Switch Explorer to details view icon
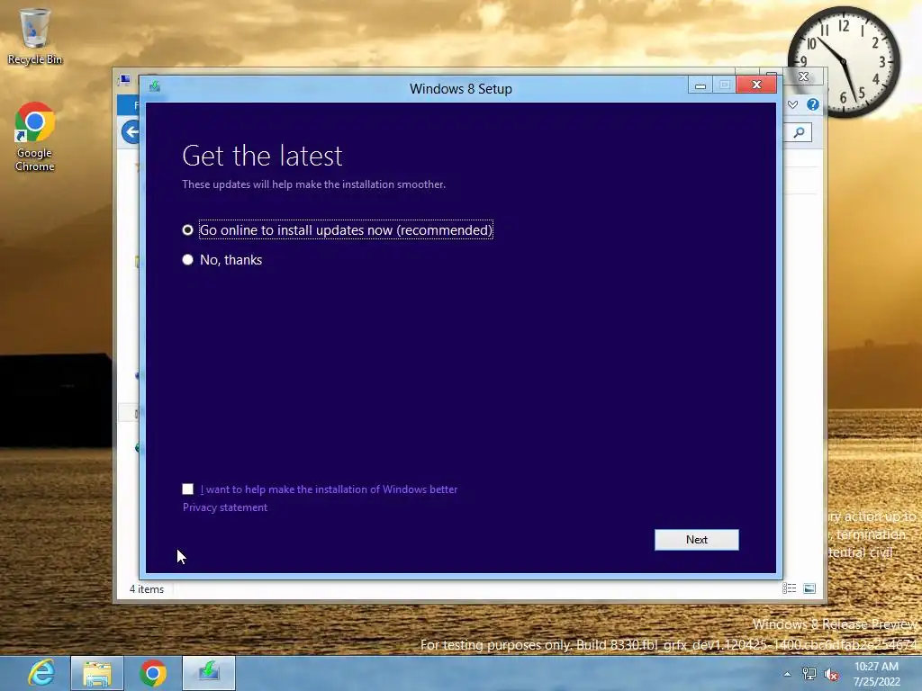Screen dimensions: 922x691 click(x=789, y=588)
